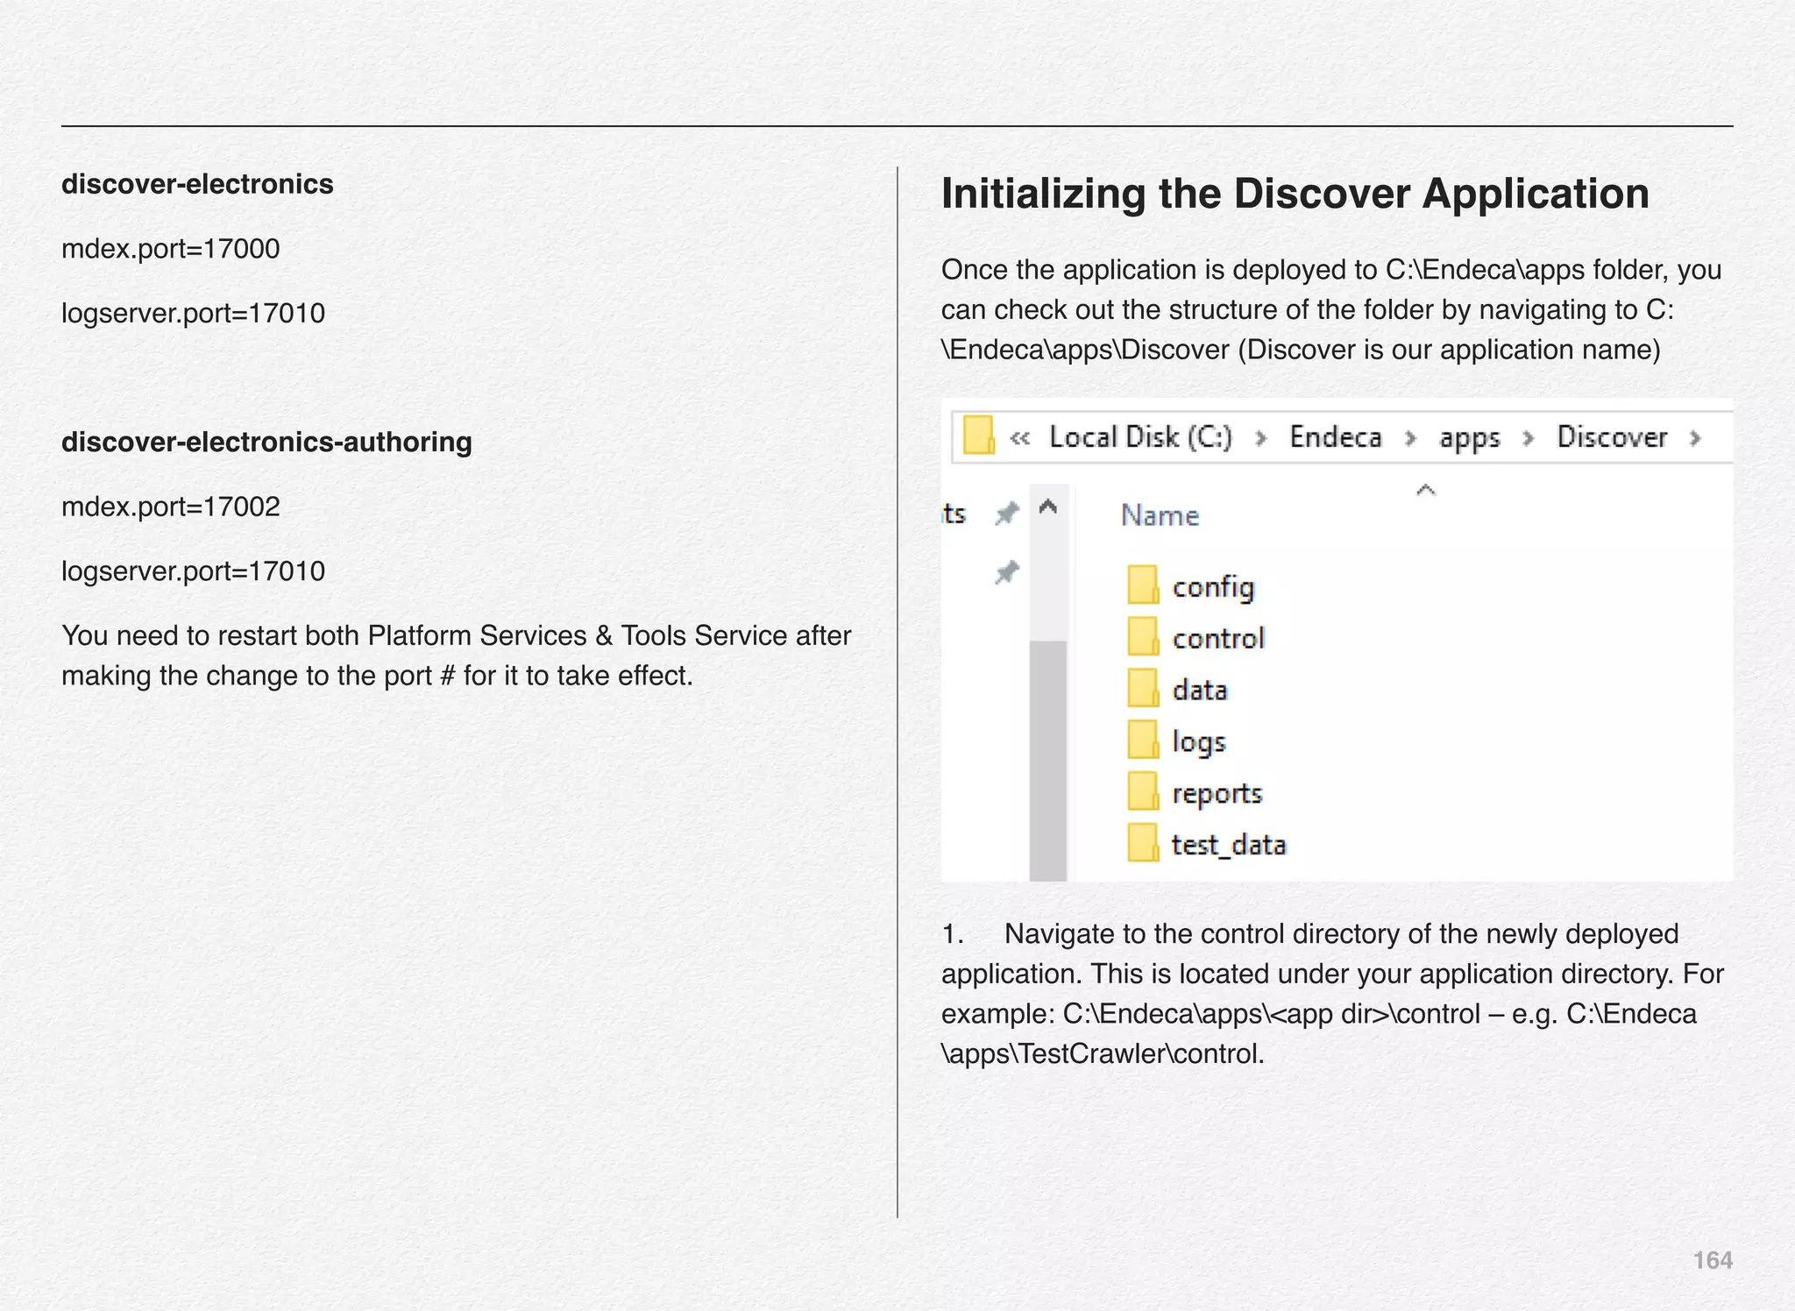Click the upper pin icon in the sidebar

pyautogui.click(x=1007, y=513)
